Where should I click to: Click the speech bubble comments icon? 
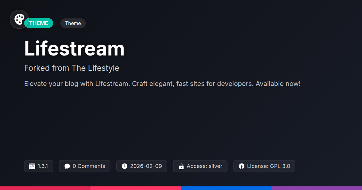click(67, 166)
